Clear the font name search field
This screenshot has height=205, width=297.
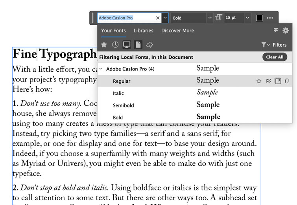158,18
